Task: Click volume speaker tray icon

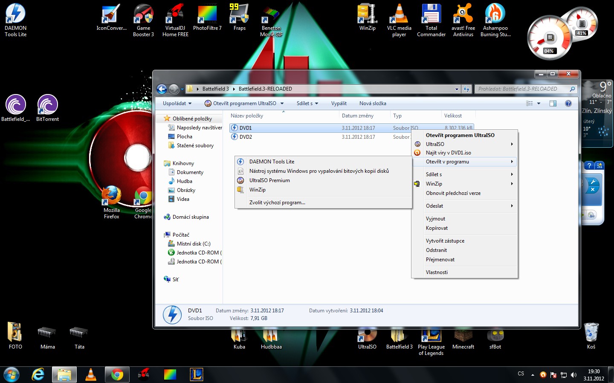Action: pyautogui.click(x=573, y=375)
